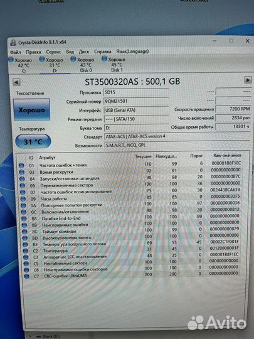
Task: Select the Таймаут команды row
Action: 130,230
